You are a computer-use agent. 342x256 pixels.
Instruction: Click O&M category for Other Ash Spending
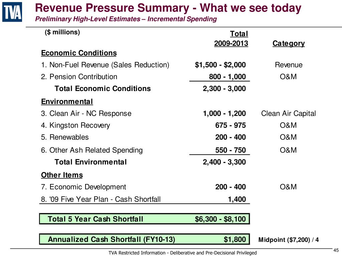pos(288,150)
